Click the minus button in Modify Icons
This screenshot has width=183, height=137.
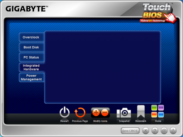[105, 112]
